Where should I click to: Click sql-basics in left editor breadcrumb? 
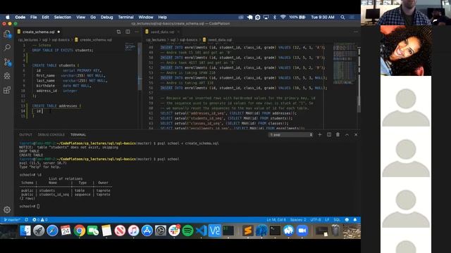[x=61, y=40]
